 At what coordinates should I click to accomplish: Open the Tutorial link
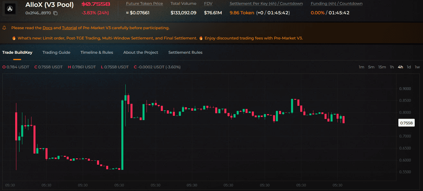pyautogui.click(x=69, y=28)
